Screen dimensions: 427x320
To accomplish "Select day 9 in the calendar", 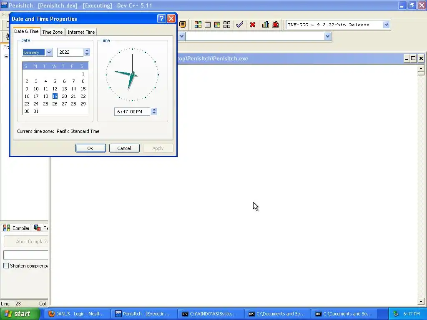I will coord(27,89).
